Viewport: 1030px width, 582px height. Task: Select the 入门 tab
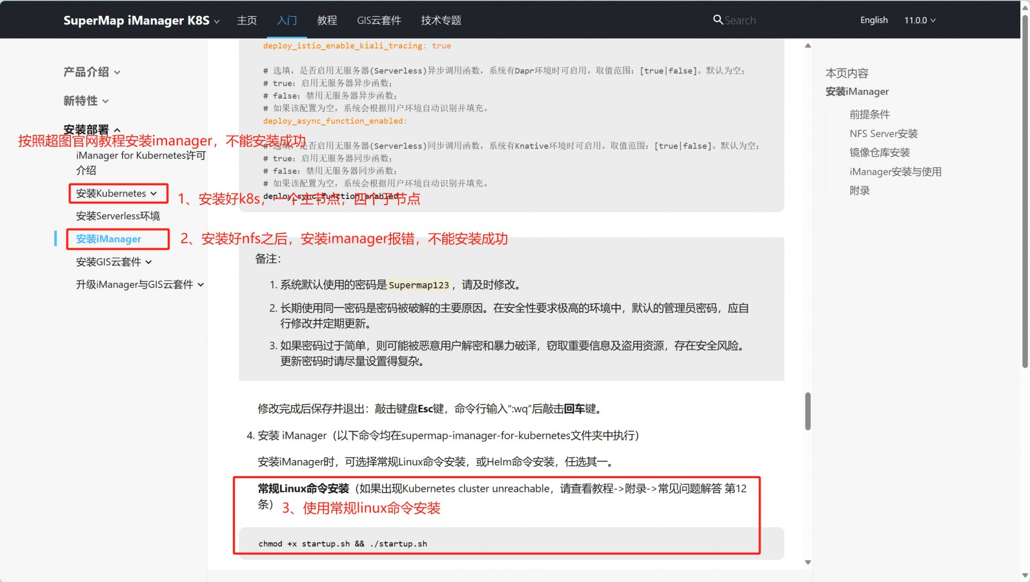point(287,20)
